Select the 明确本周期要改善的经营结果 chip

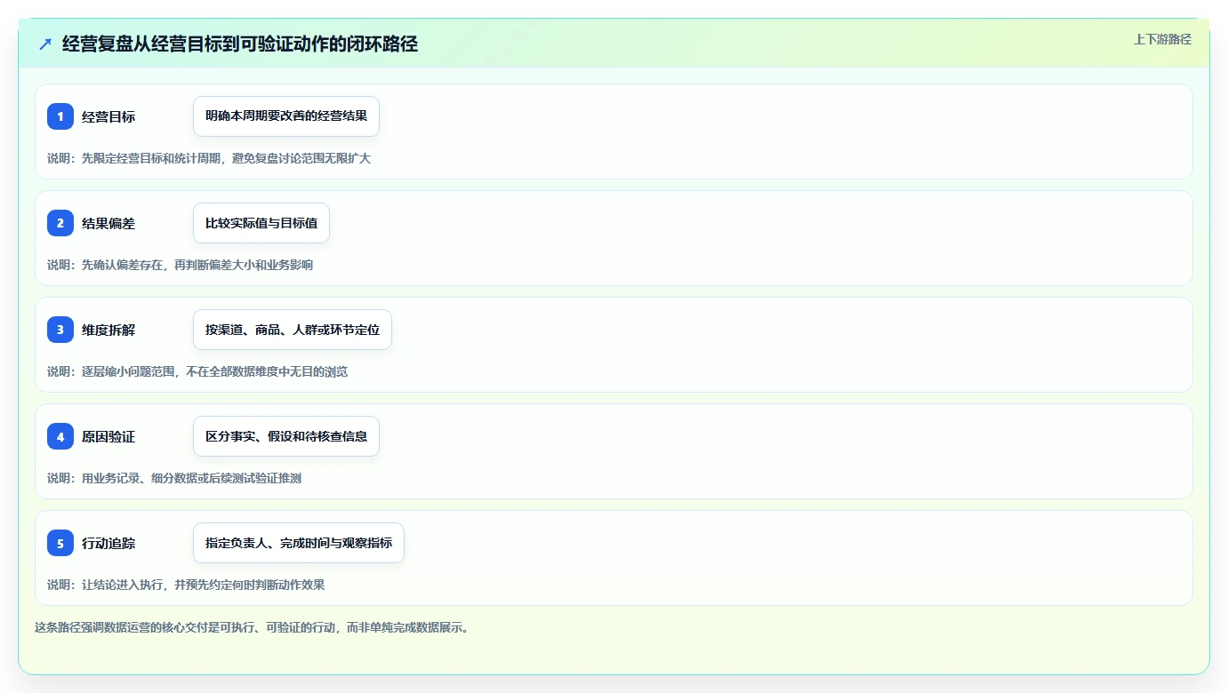[x=286, y=116]
